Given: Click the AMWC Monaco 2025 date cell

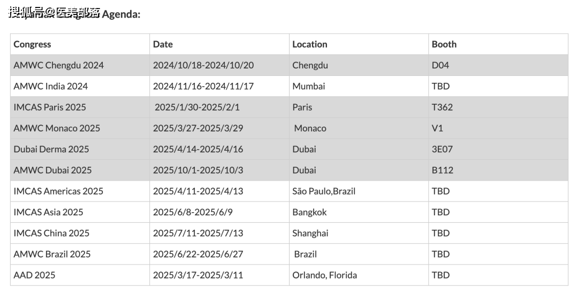Looking at the screenshot, I should click(219, 128).
